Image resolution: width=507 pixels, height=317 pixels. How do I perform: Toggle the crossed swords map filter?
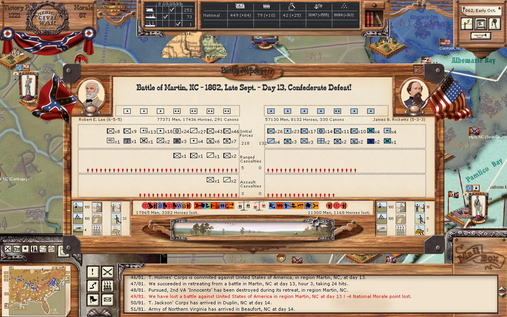tap(8, 249)
